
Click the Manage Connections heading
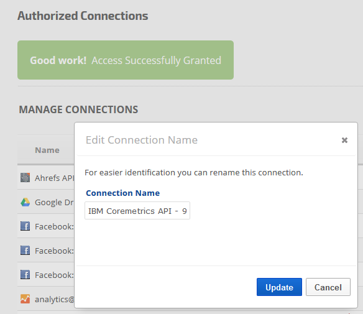click(x=78, y=109)
